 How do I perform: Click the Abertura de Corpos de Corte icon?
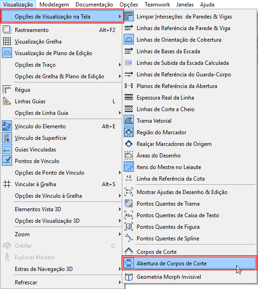129,263
